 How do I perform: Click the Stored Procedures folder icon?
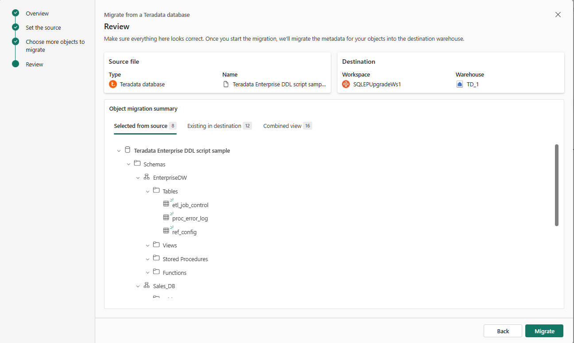point(156,258)
